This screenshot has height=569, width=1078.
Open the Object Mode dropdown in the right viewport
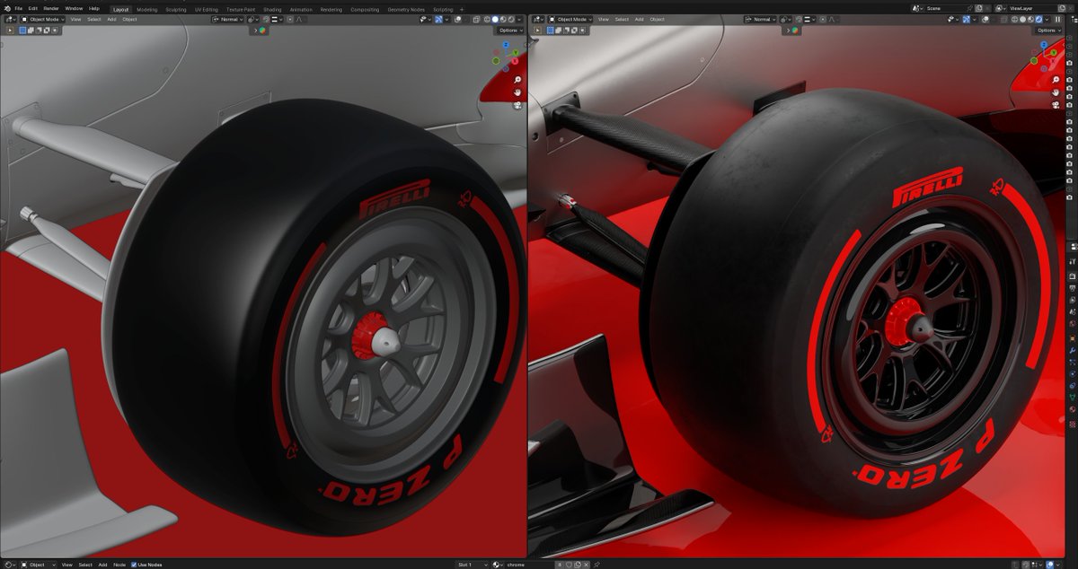570,19
